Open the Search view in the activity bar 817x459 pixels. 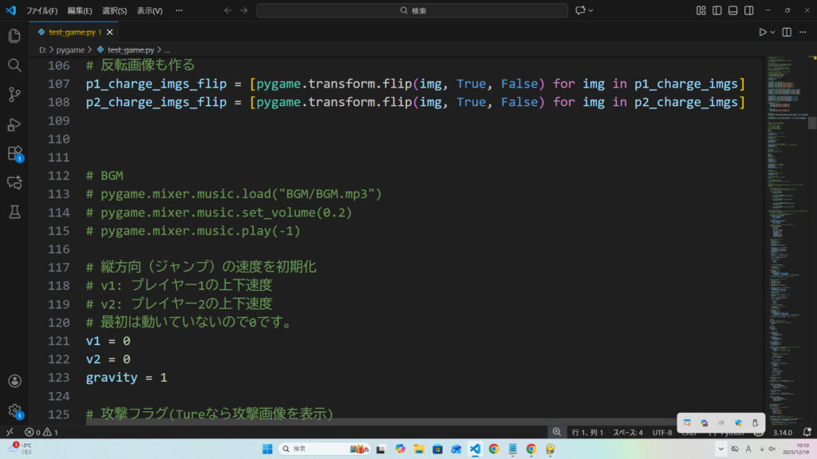14,65
